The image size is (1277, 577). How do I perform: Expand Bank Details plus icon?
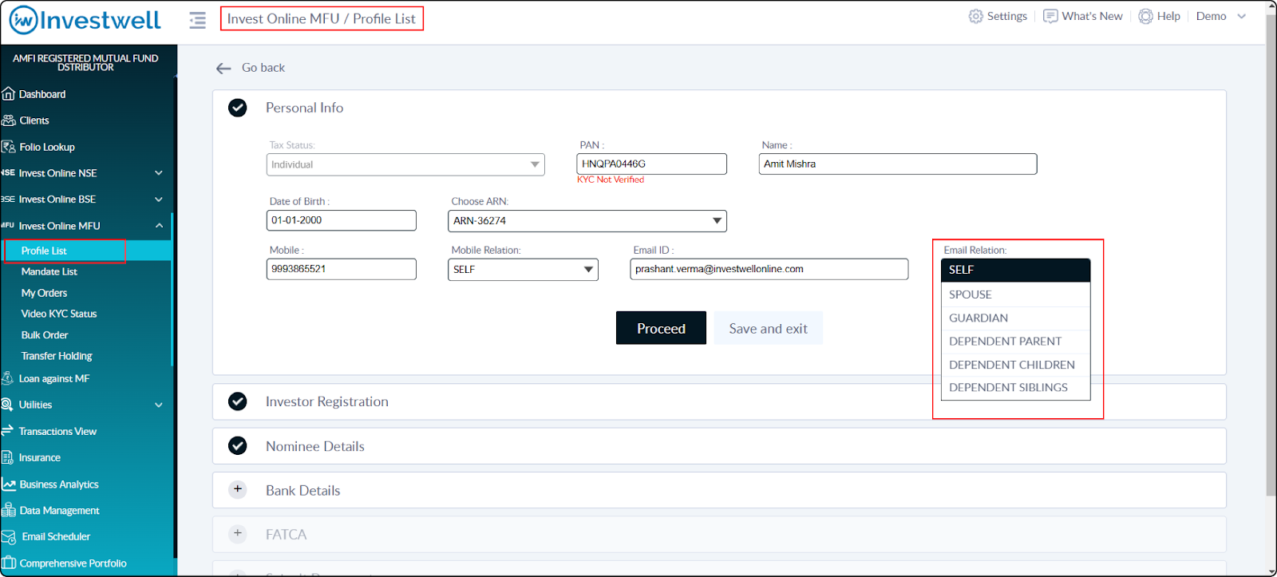(x=238, y=489)
